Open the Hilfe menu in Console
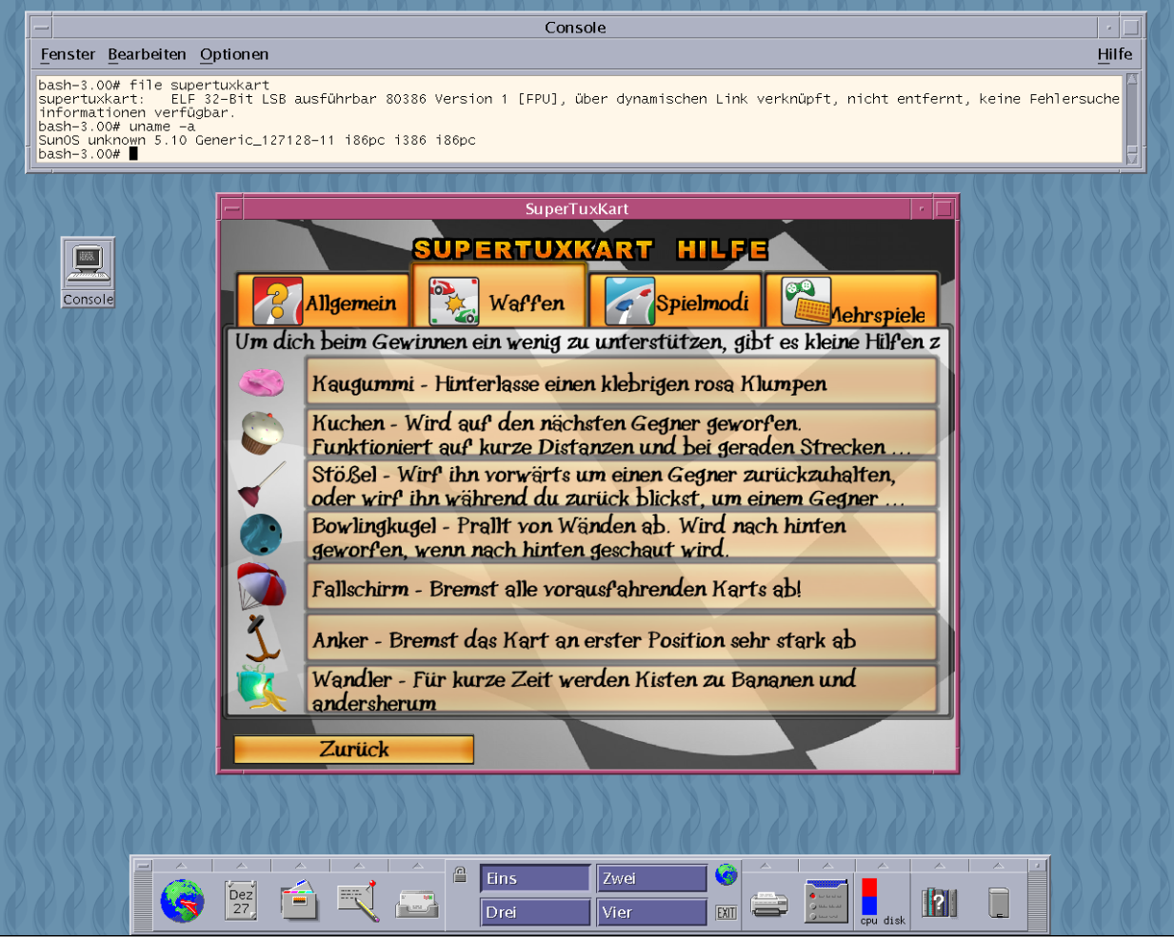This screenshot has width=1174, height=937. point(1114,54)
